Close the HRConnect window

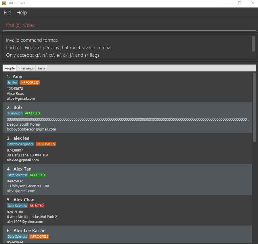click(253, 3)
